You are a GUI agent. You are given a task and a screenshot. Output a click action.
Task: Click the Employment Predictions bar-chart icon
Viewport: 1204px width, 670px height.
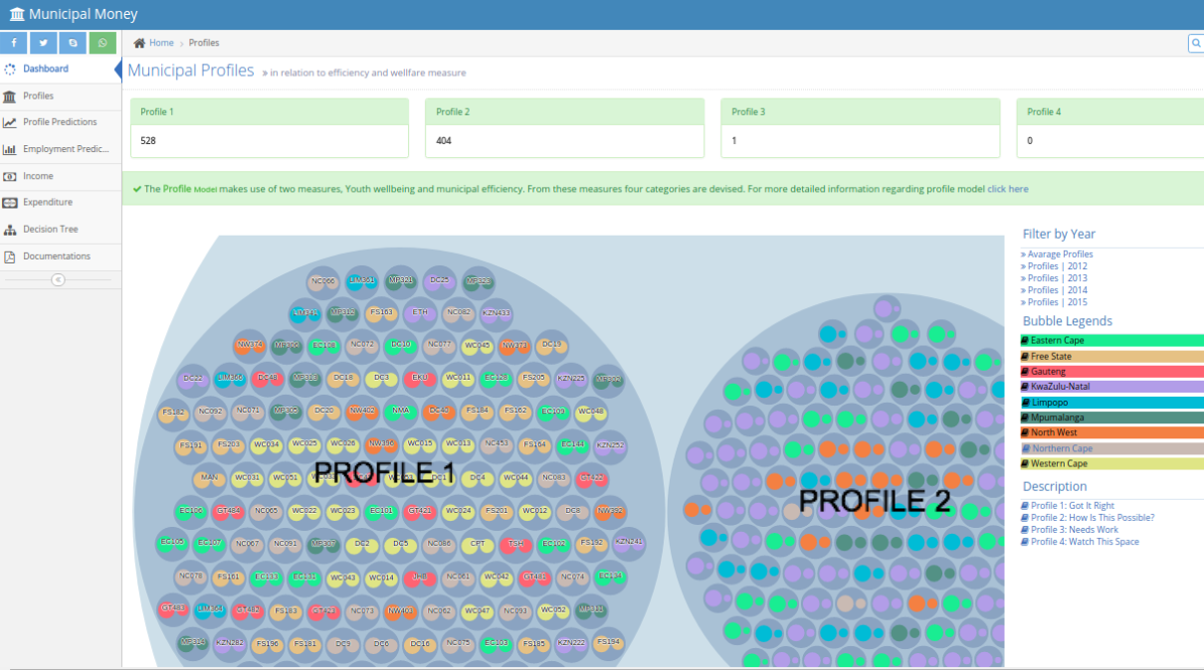10,149
